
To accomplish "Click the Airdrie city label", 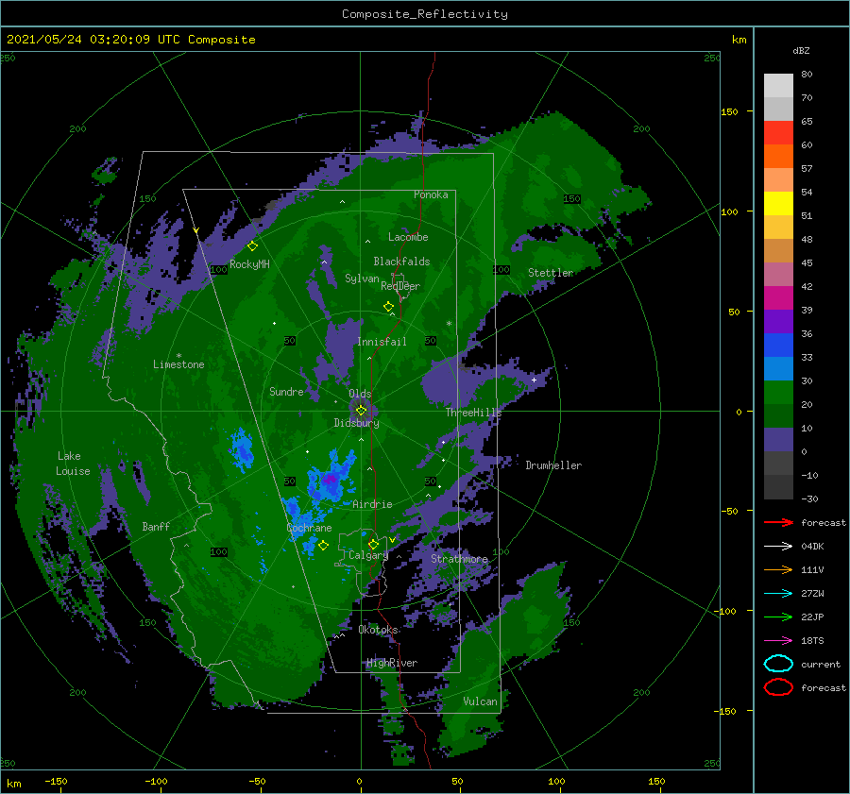I will point(372,504).
